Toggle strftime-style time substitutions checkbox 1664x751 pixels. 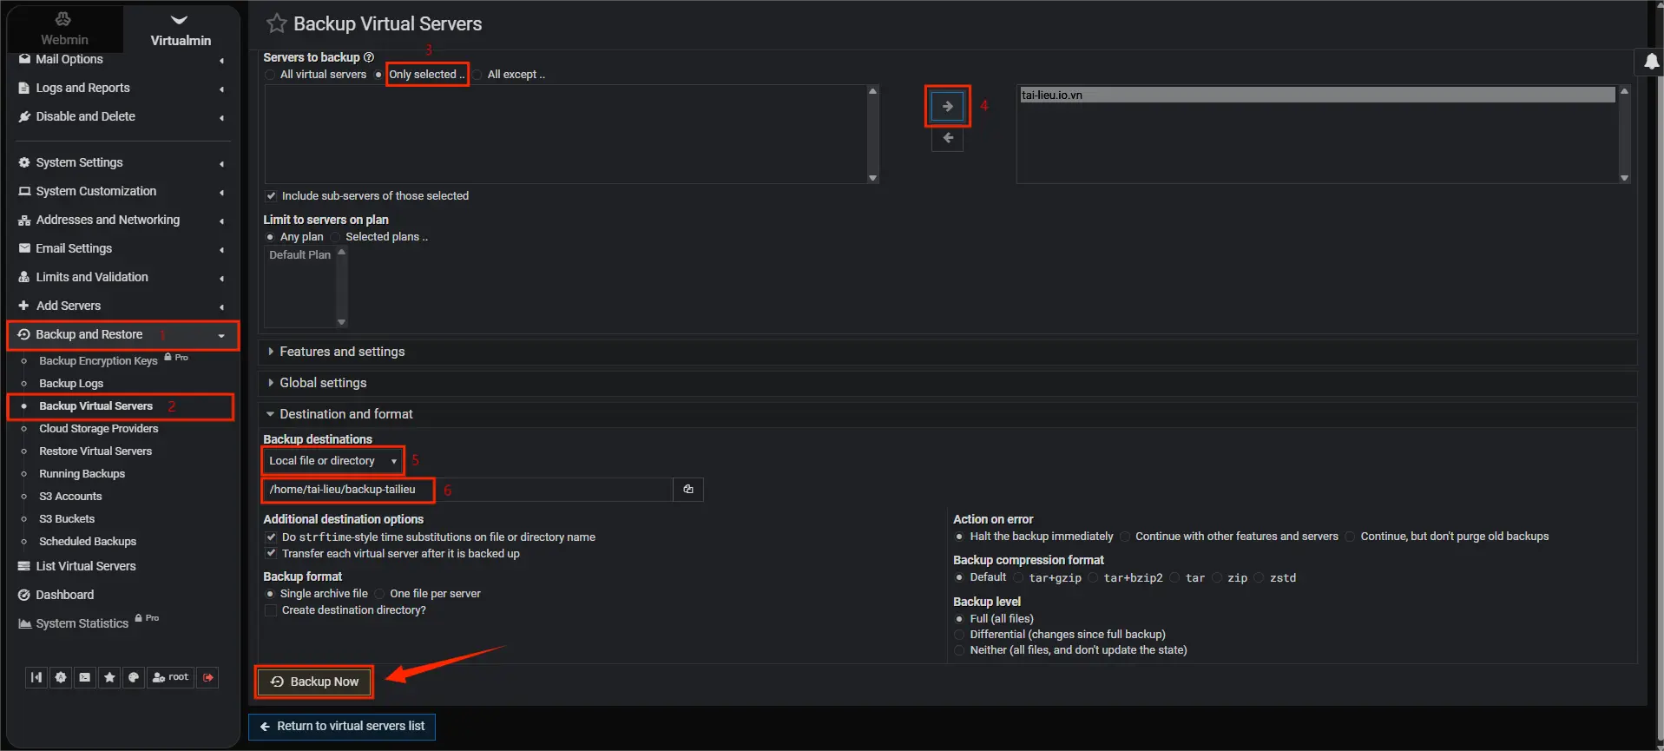271,537
